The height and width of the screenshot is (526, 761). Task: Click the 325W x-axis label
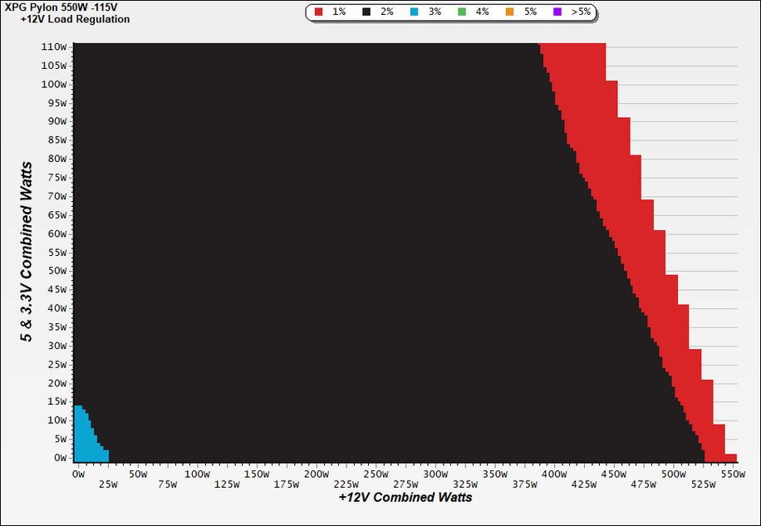(x=465, y=484)
